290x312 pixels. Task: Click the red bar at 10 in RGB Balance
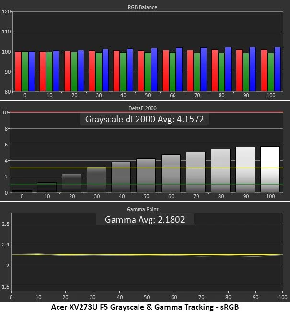coord(43,71)
